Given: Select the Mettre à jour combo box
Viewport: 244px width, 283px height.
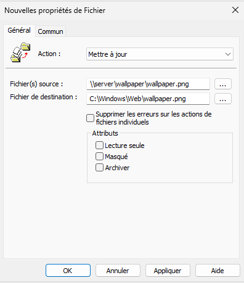Looking at the screenshot, I should (160, 54).
